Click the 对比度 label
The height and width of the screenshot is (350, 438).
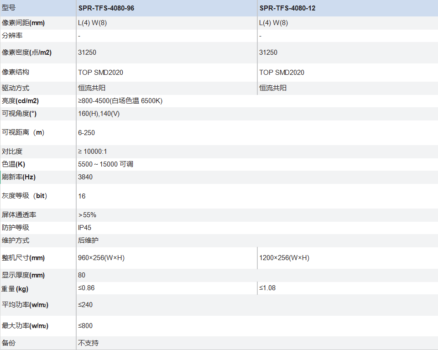coord(12,151)
